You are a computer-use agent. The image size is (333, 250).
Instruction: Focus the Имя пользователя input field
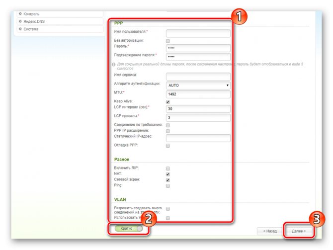coord(198,33)
